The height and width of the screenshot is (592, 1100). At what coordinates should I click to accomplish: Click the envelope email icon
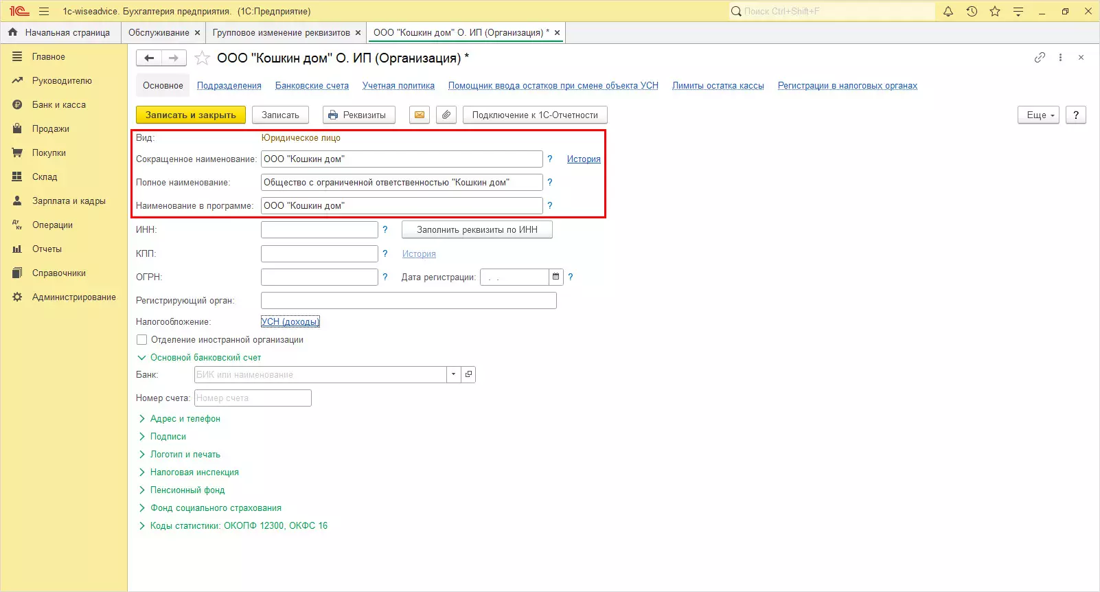[420, 115]
